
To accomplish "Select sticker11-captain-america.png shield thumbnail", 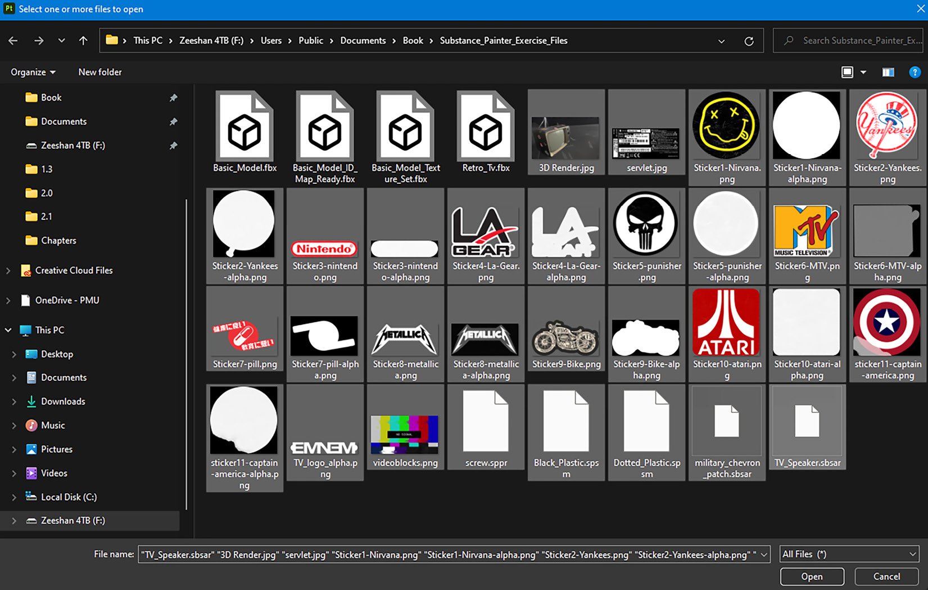I will point(886,322).
